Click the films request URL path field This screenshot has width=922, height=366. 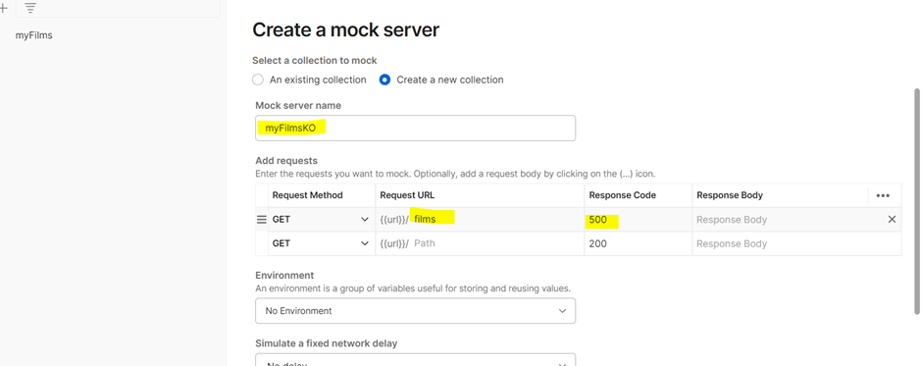tap(497, 220)
